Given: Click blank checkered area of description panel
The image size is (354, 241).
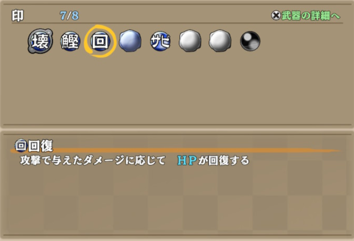Looking at the screenshot, I should [177, 201].
